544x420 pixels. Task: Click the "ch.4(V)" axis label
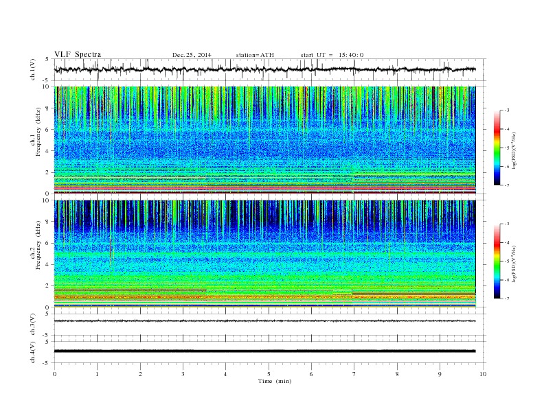[33, 352]
